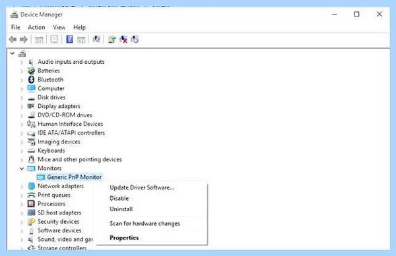Click the Device Manager title bar icon
This screenshot has height=256, width=396.
coord(14,15)
